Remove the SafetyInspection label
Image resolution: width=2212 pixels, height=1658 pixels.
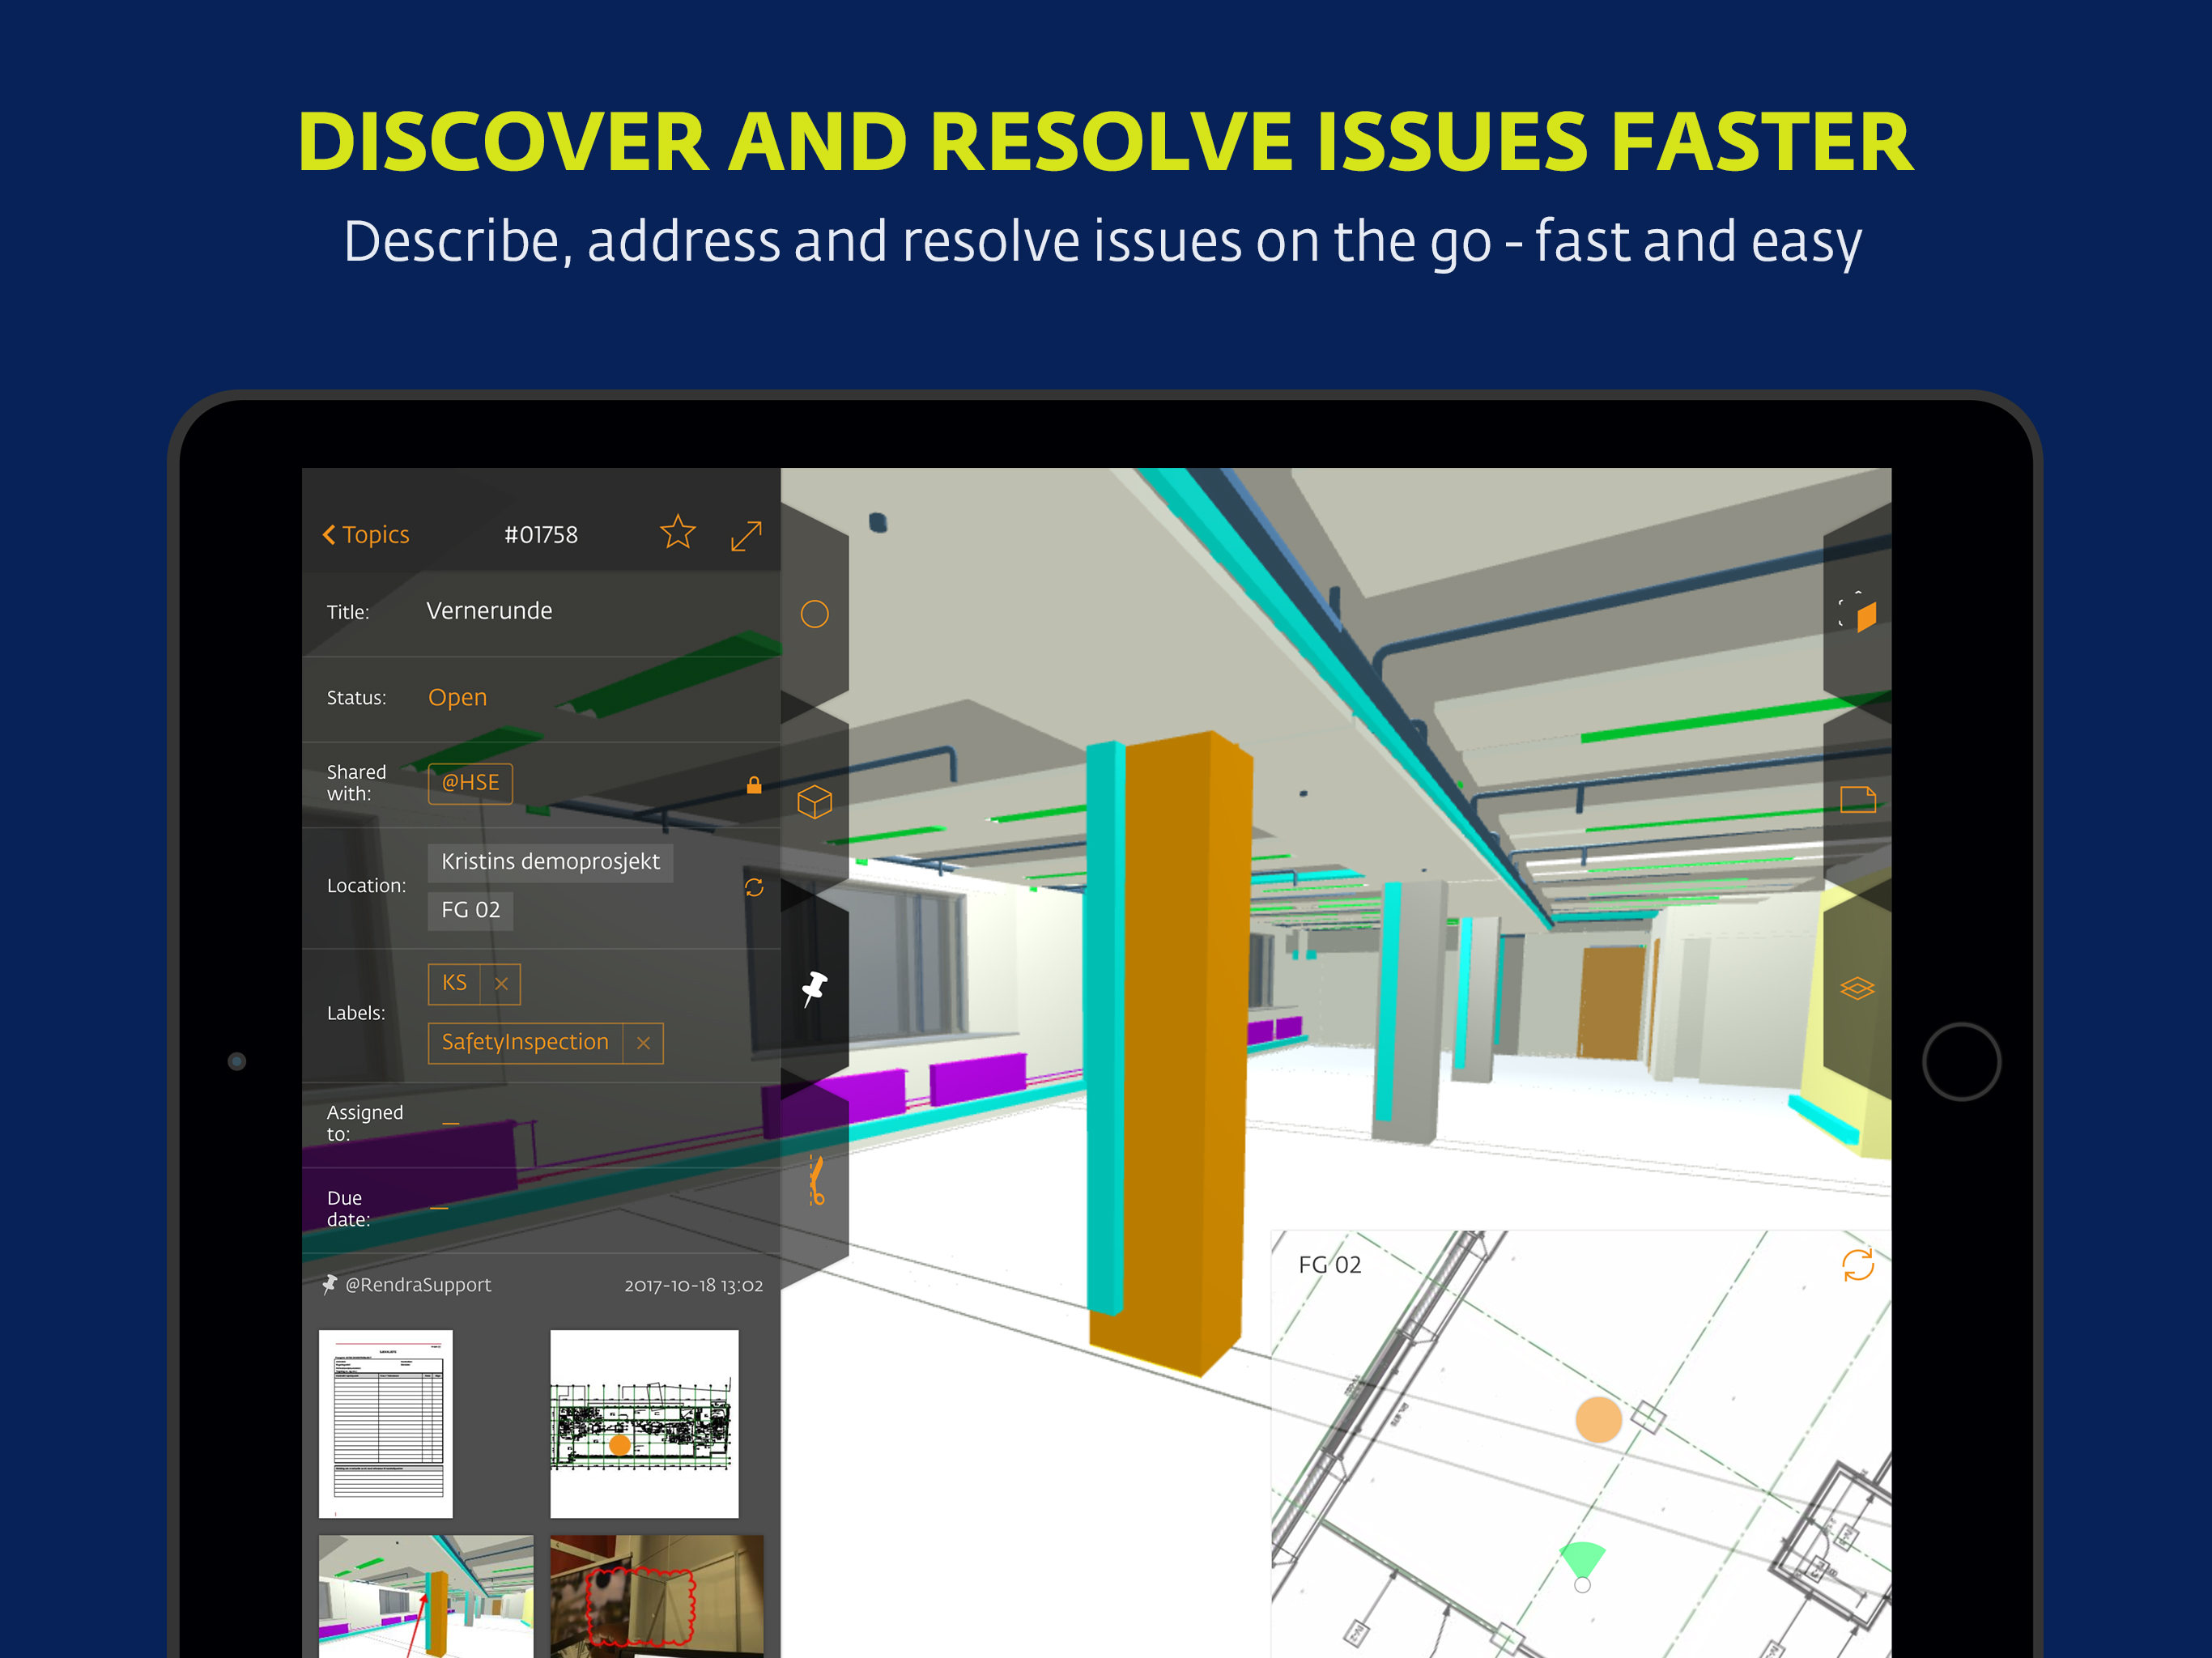tap(643, 1044)
